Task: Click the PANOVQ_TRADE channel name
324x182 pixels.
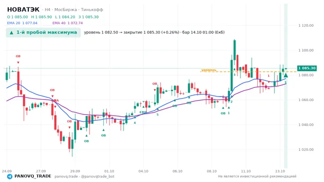Action: pyautogui.click(x=33, y=176)
